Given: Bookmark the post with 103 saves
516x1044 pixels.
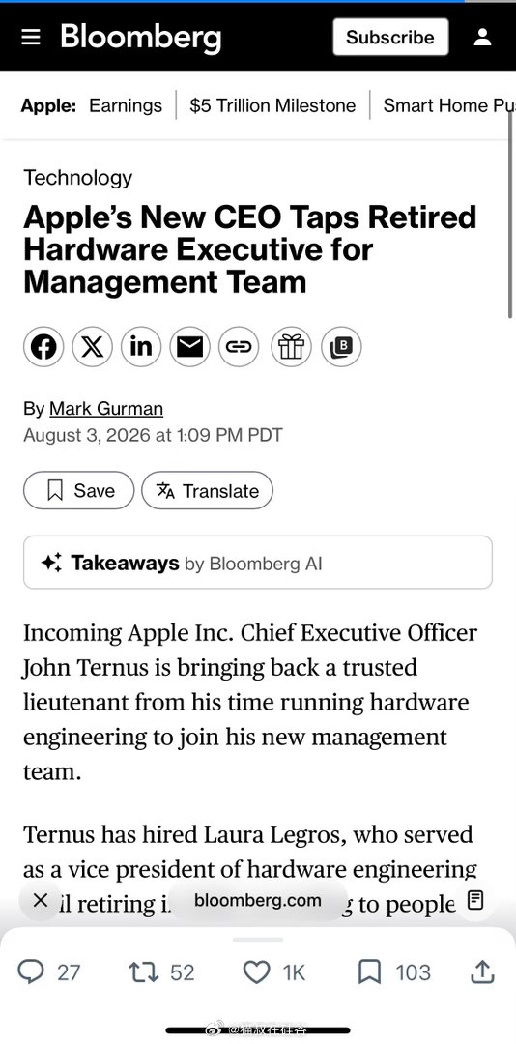Looking at the screenshot, I should 369,972.
